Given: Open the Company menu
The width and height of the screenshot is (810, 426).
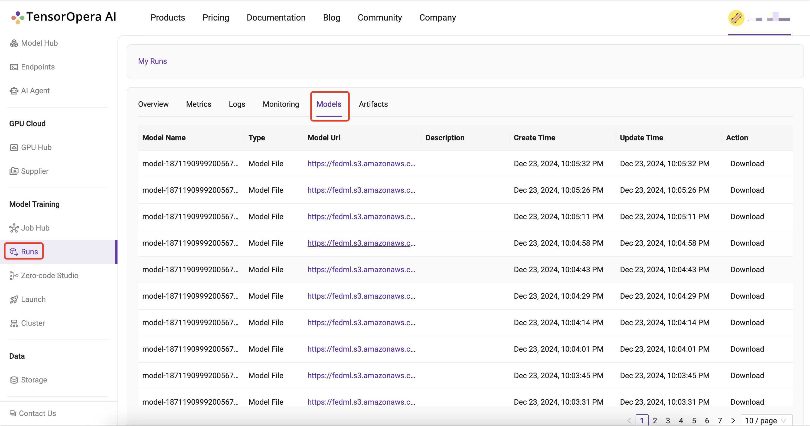Looking at the screenshot, I should [x=437, y=18].
